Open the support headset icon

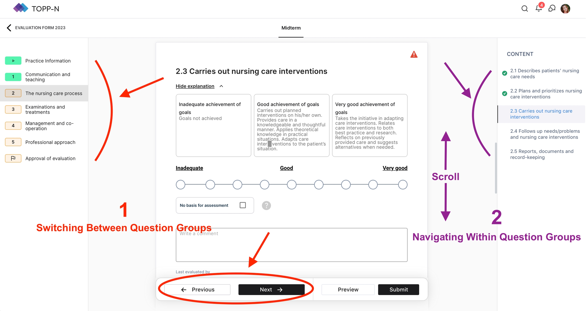[x=552, y=9]
